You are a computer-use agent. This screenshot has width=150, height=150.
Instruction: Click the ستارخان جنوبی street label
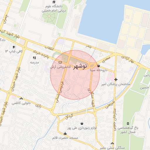(114, 120)
